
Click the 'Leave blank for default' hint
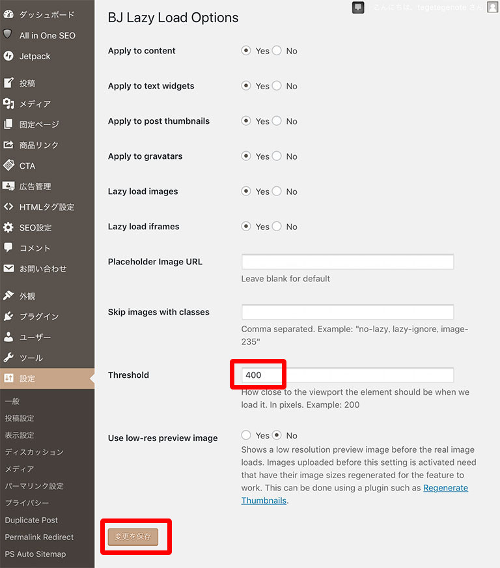286,279
